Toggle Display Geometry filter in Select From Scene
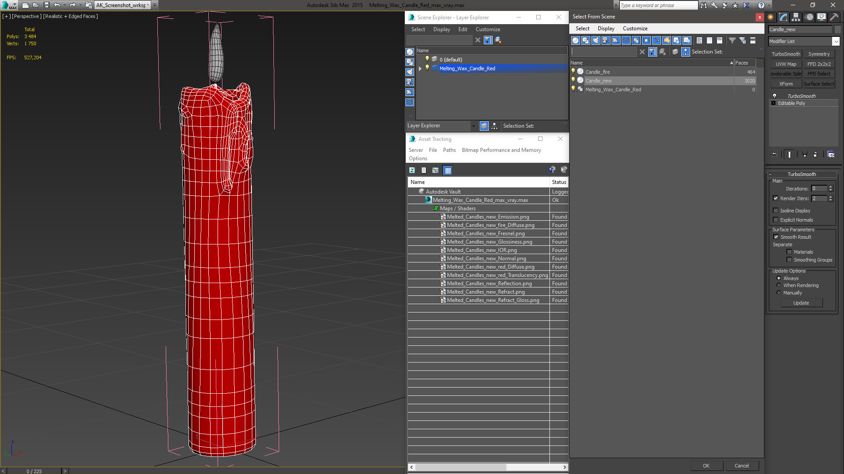The image size is (844, 474). (x=575, y=40)
